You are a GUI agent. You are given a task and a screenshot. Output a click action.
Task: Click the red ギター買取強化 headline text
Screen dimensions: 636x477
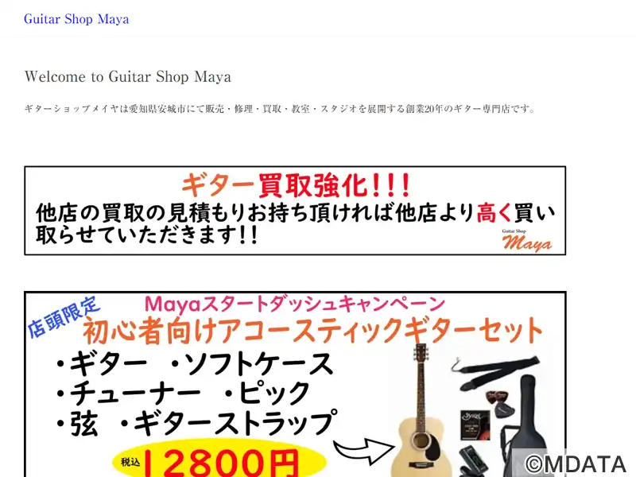pyautogui.click(x=296, y=186)
